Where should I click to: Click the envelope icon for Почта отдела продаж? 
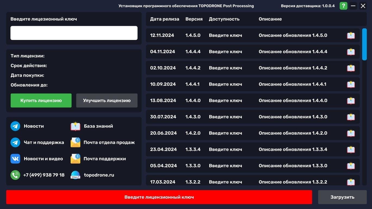click(x=76, y=142)
